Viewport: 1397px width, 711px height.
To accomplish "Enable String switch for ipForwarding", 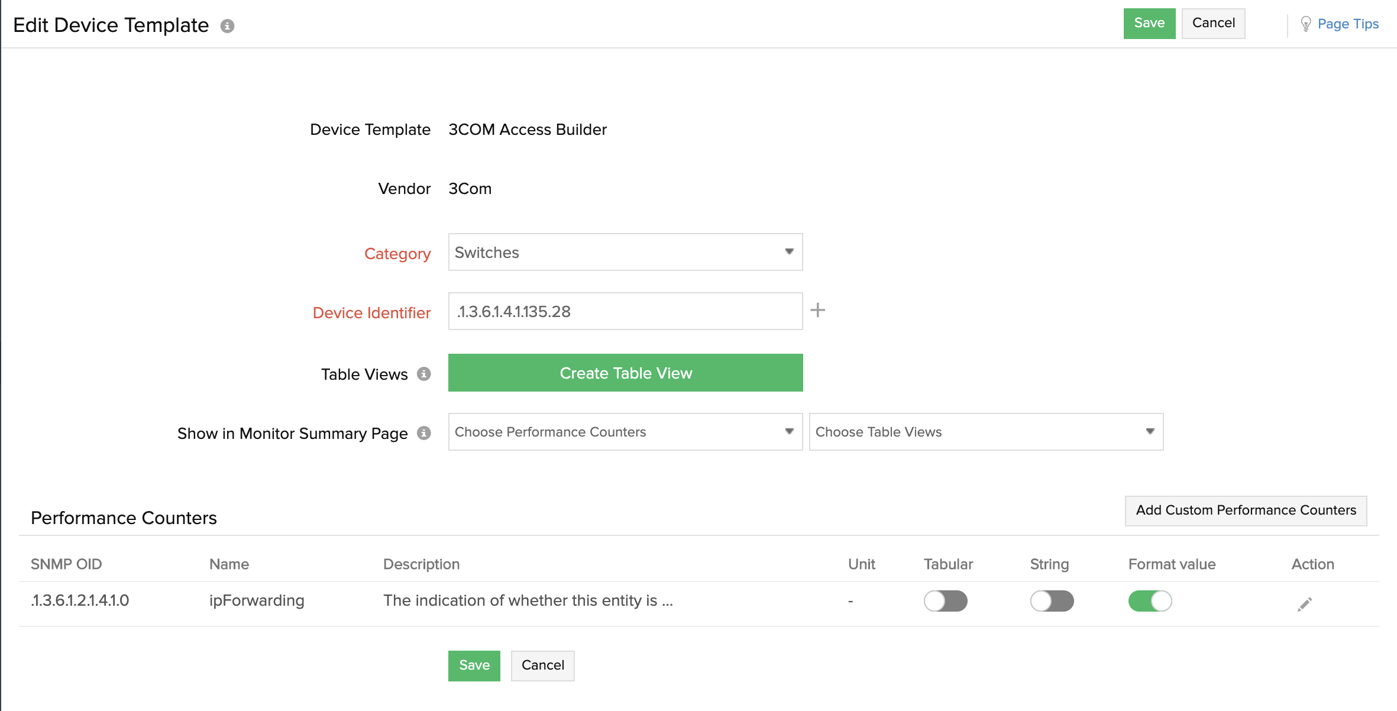I will (1052, 601).
